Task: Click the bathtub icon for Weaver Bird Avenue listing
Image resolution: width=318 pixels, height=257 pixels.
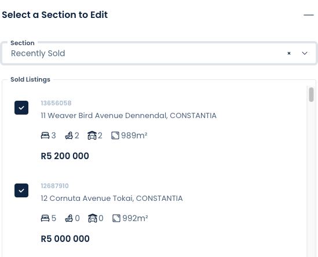Action: click(x=69, y=135)
